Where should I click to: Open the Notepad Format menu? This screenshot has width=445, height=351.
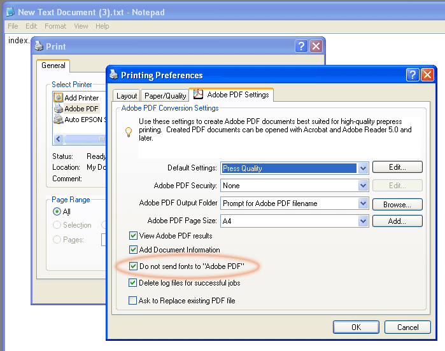(x=55, y=26)
